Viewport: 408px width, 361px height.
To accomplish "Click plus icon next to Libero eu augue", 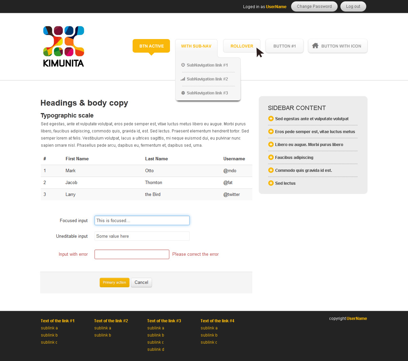I will coord(271,144).
